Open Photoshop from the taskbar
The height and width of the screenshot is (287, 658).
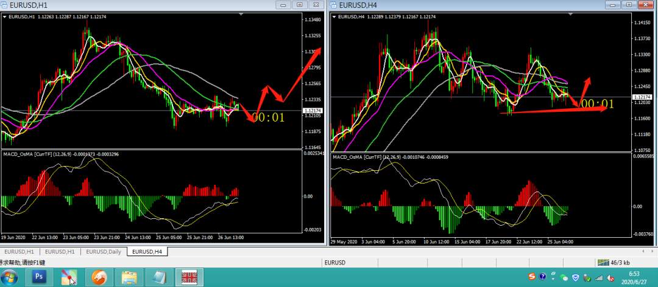point(39,277)
